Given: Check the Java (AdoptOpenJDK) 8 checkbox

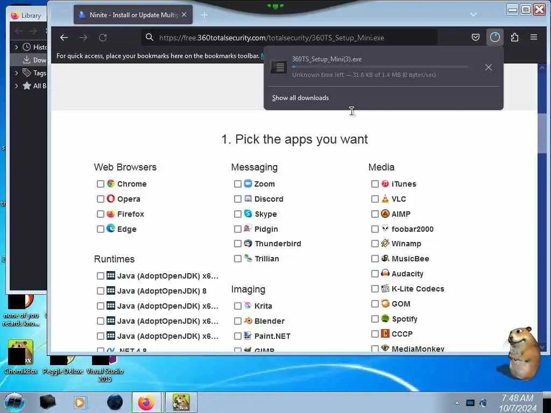Looking at the screenshot, I should (101, 291).
